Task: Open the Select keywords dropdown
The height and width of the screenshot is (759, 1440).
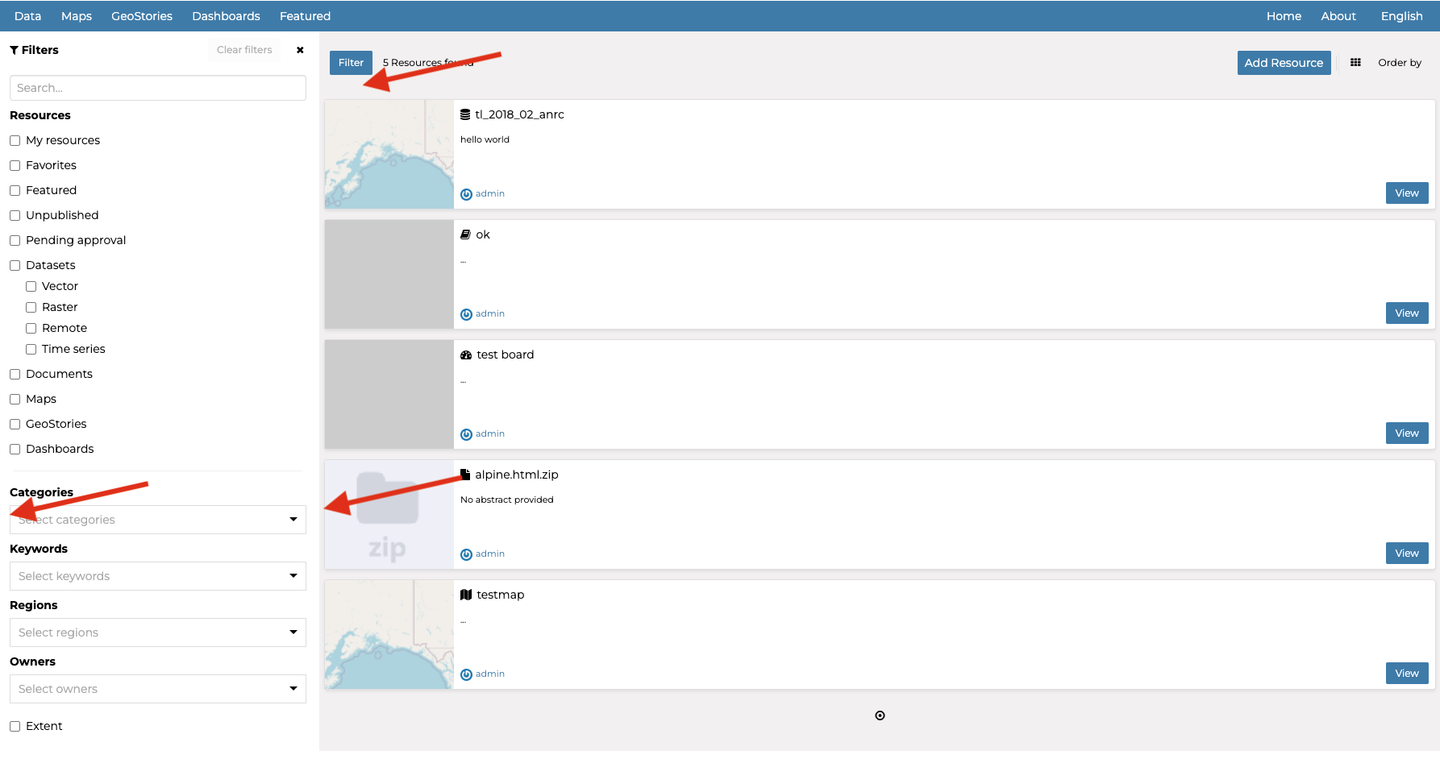Action: click(x=158, y=576)
